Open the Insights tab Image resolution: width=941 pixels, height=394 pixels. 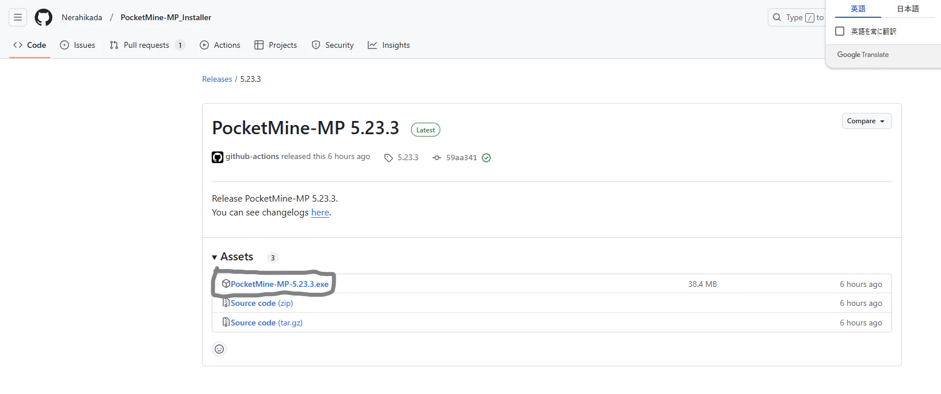point(389,45)
